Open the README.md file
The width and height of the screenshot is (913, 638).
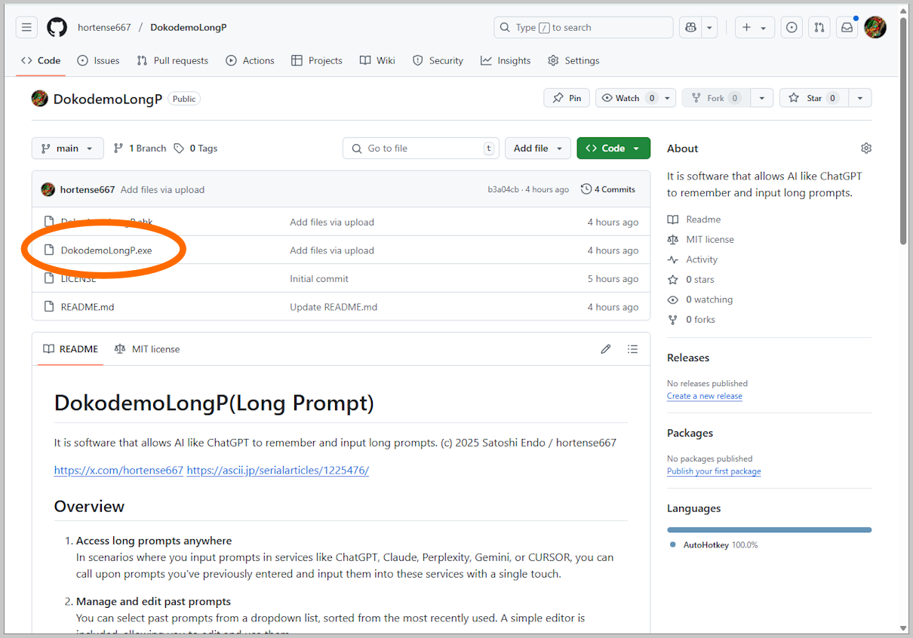(88, 307)
